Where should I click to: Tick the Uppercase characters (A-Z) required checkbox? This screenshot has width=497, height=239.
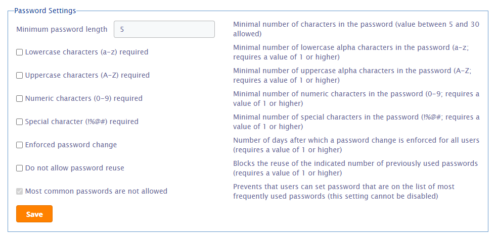[20, 75]
